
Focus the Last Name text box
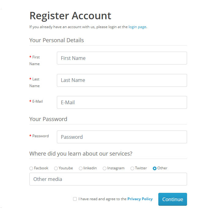coord(122,80)
